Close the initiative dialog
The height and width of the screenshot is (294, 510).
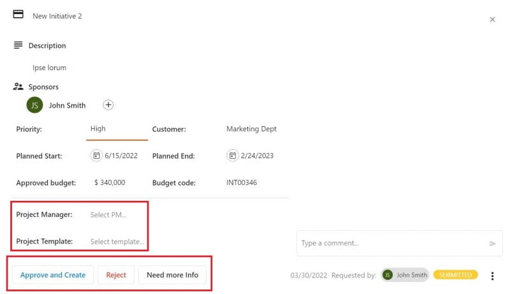(x=492, y=20)
